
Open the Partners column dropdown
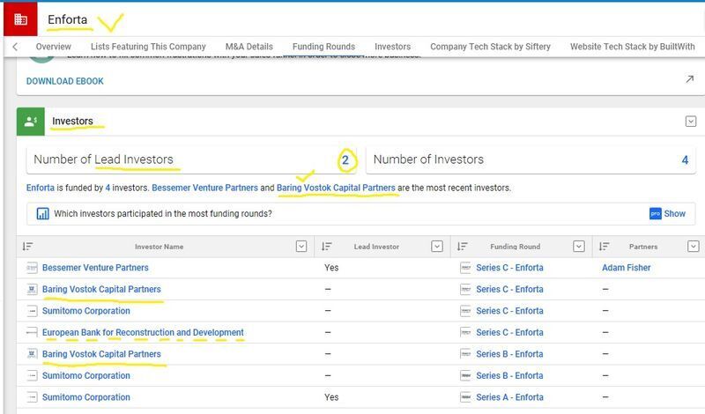693,247
